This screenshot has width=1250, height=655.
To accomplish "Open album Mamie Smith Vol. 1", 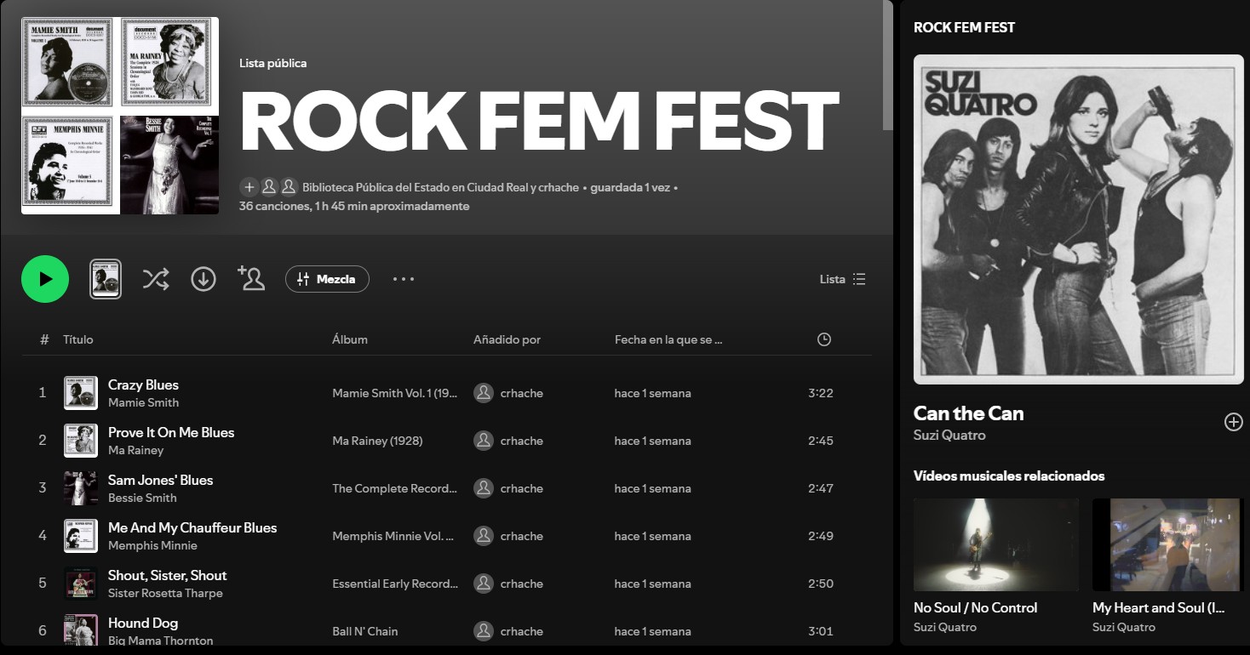I will (395, 393).
